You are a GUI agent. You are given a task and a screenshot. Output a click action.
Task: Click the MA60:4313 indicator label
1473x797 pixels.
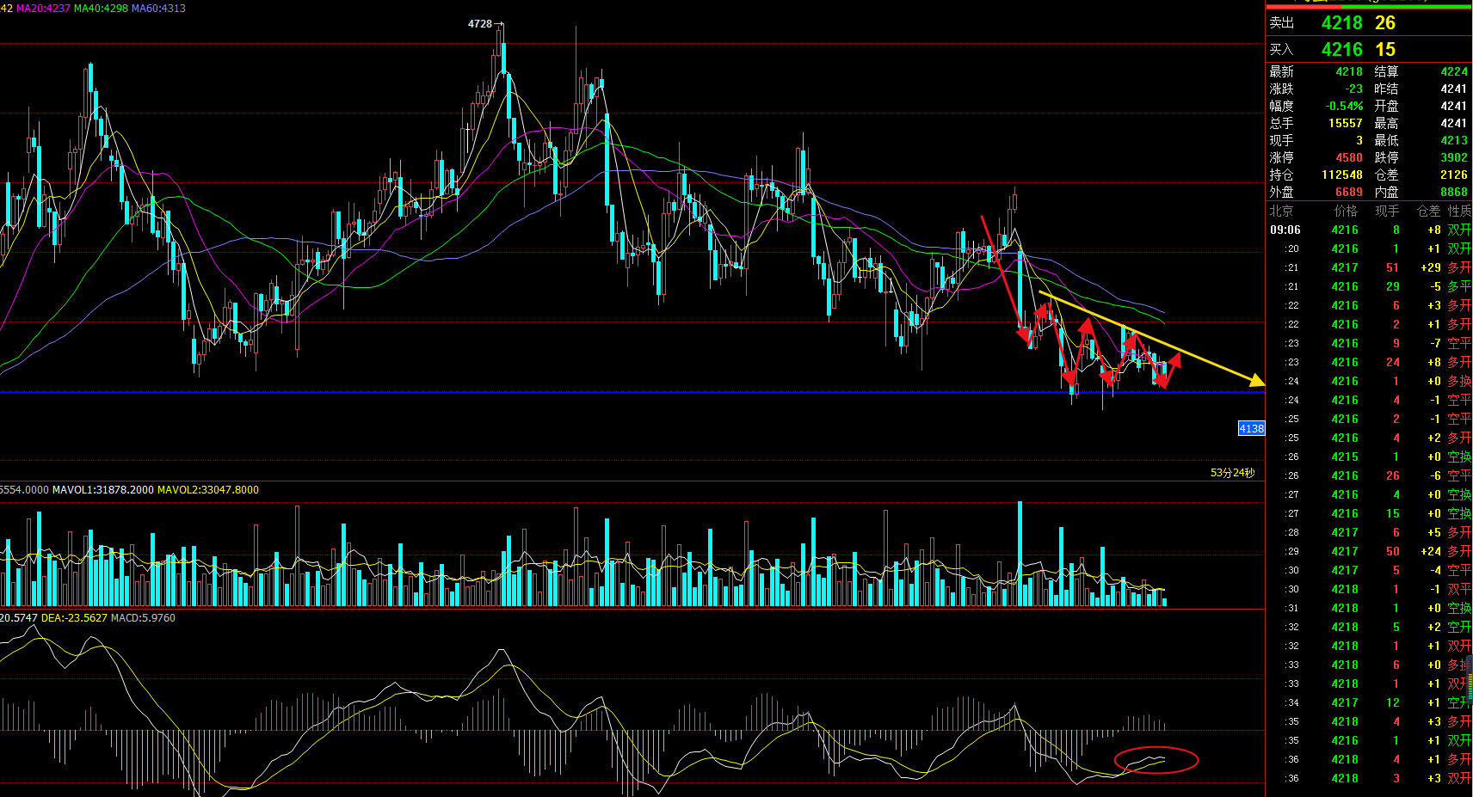coord(158,9)
